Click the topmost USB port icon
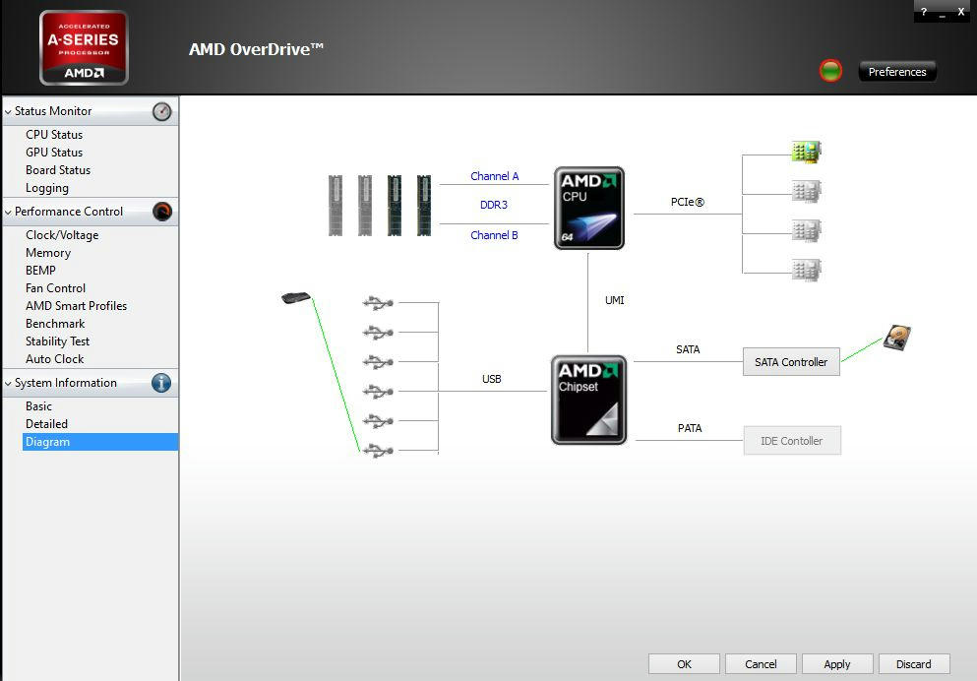This screenshot has height=681, width=977. point(378,303)
